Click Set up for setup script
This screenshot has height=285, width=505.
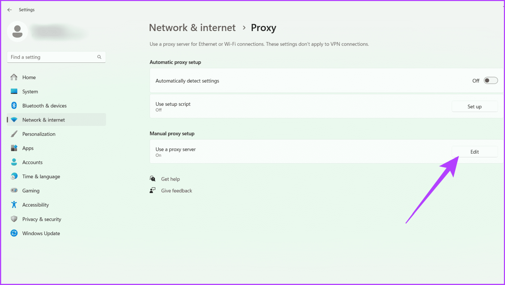[x=474, y=106]
